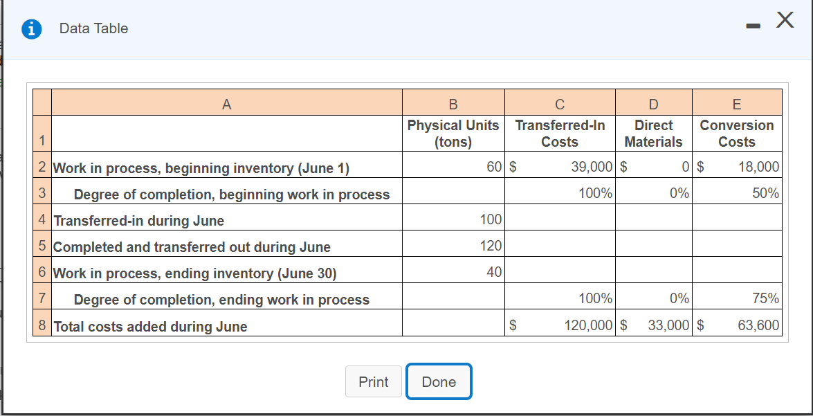Viewport: 813px width, 416px height.
Task: Select the 75% conversion completion cell
Action: click(761, 298)
